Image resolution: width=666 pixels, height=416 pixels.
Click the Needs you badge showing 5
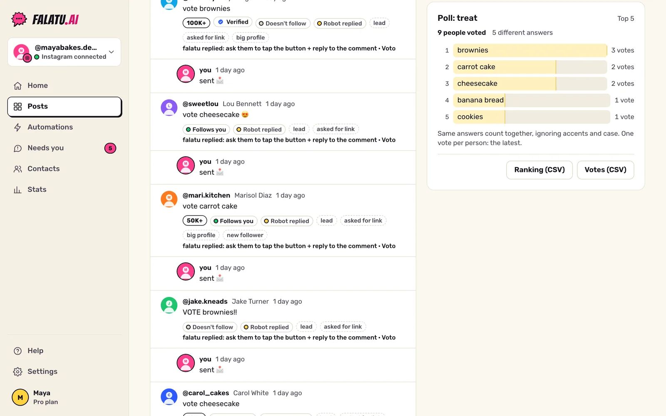pos(110,148)
